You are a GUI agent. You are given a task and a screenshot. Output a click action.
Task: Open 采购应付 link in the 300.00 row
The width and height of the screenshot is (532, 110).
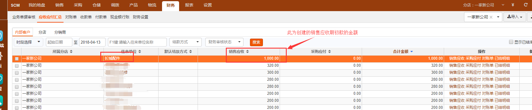[473, 73]
